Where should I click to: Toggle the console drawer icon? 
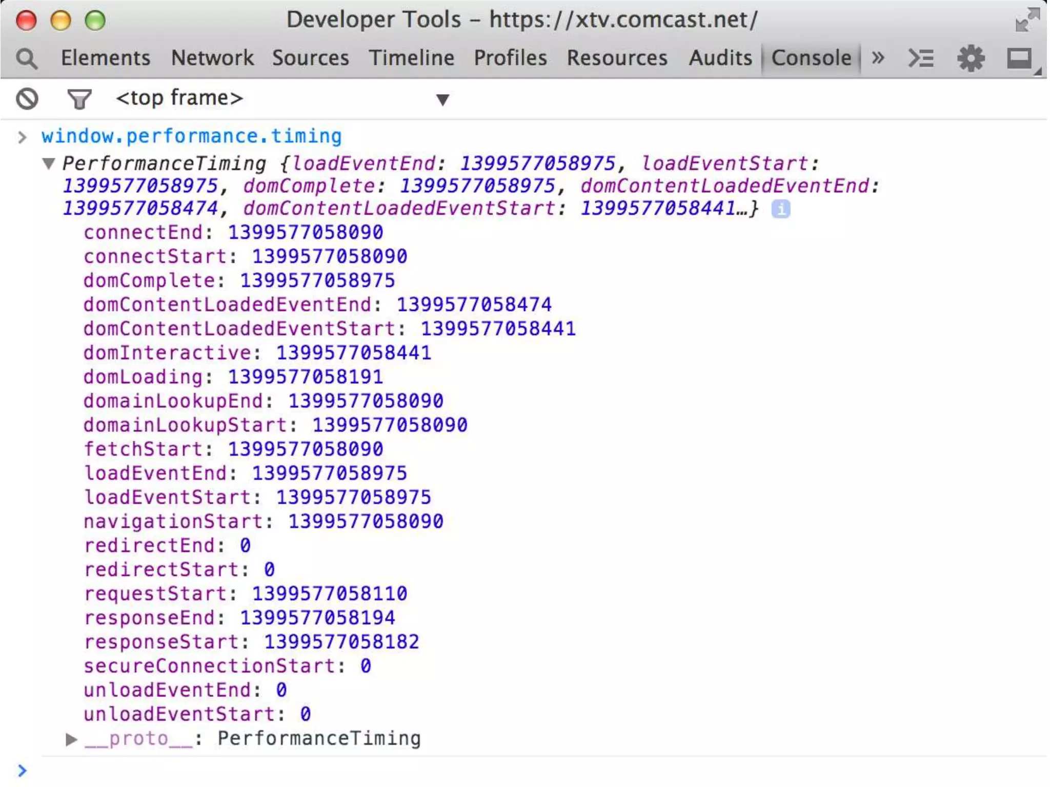click(x=921, y=58)
